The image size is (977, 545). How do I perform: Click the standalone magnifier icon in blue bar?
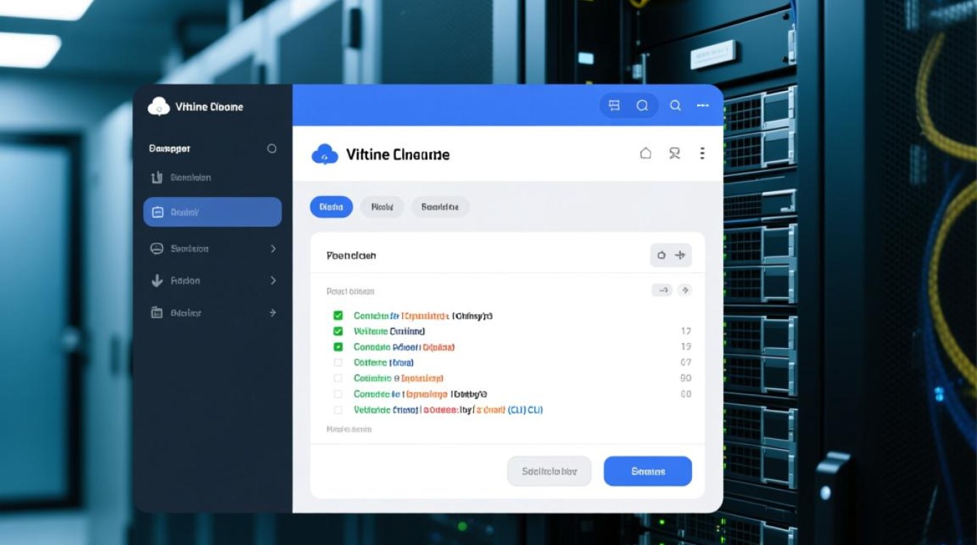coord(675,105)
